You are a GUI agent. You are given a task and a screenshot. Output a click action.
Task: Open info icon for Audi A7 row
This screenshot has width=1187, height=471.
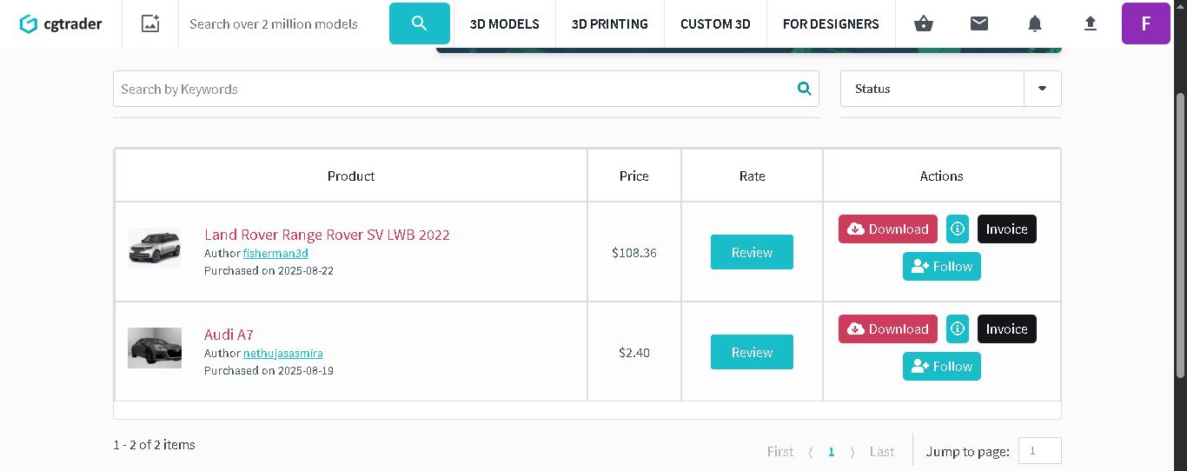pyautogui.click(x=958, y=329)
